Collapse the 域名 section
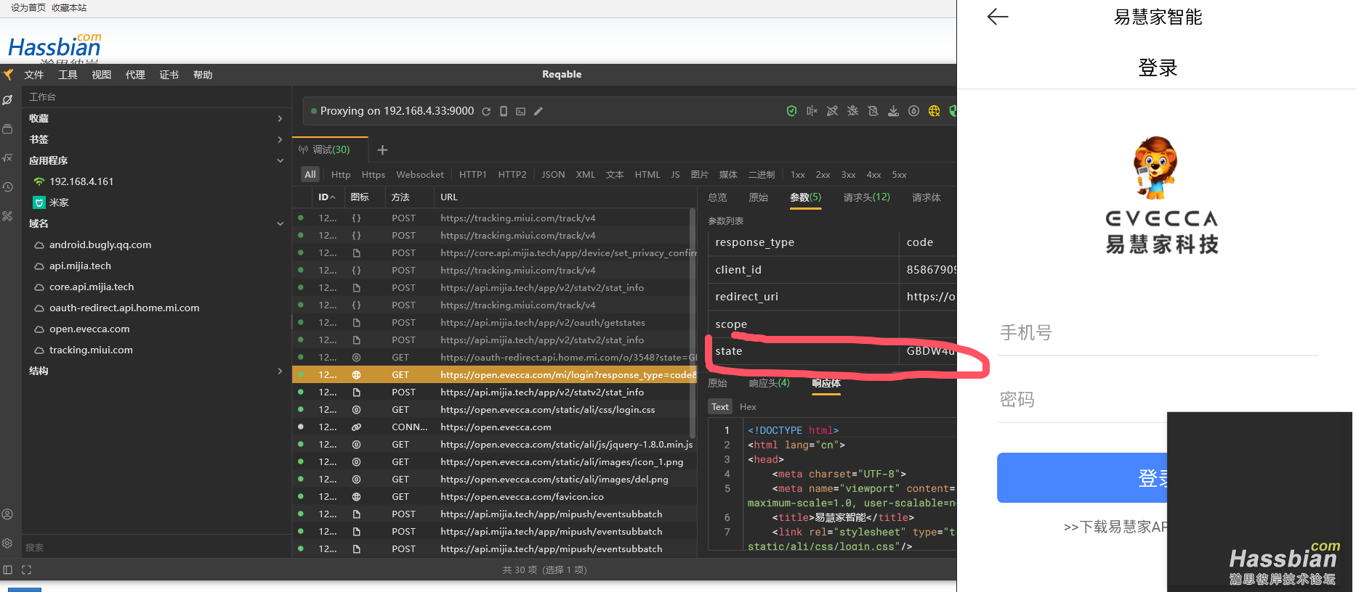This screenshot has height=592, width=1356. pyautogui.click(x=280, y=223)
